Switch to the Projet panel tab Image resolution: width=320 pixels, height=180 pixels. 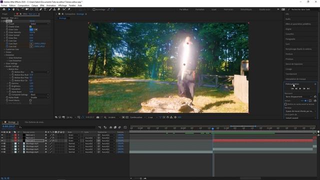pos(4,14)
